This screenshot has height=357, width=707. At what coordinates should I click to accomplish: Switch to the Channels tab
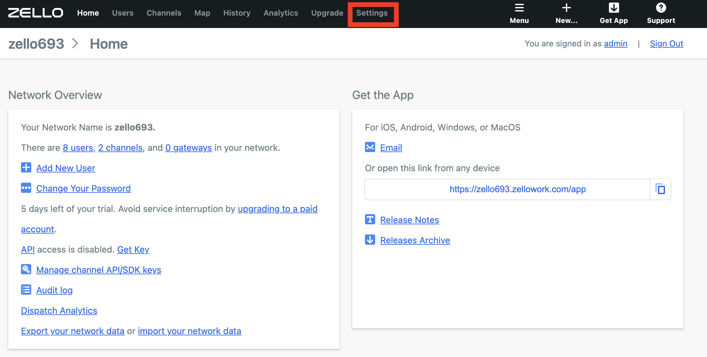coord(164,13)
